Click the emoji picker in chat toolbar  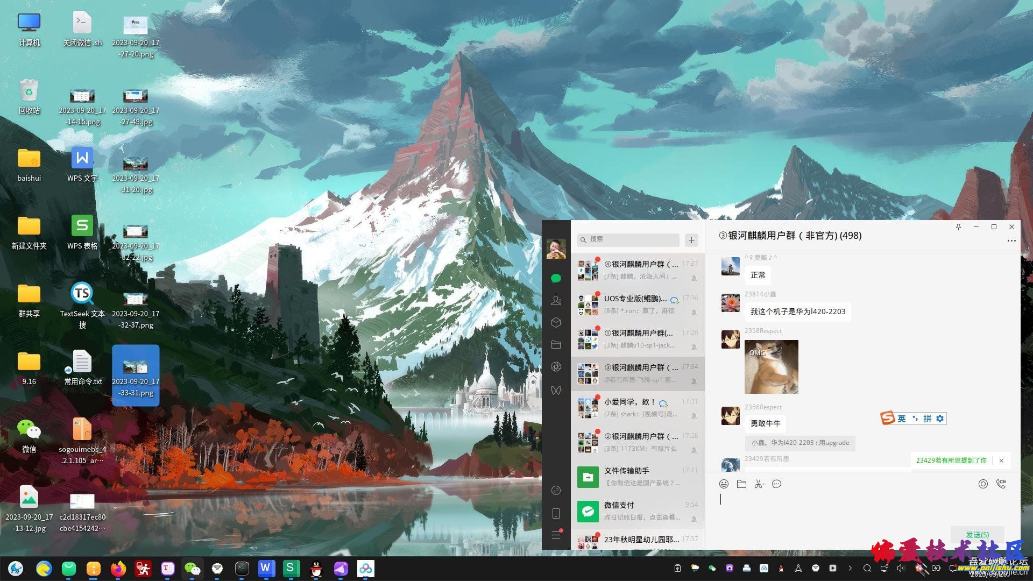click(x=724, y=484)
